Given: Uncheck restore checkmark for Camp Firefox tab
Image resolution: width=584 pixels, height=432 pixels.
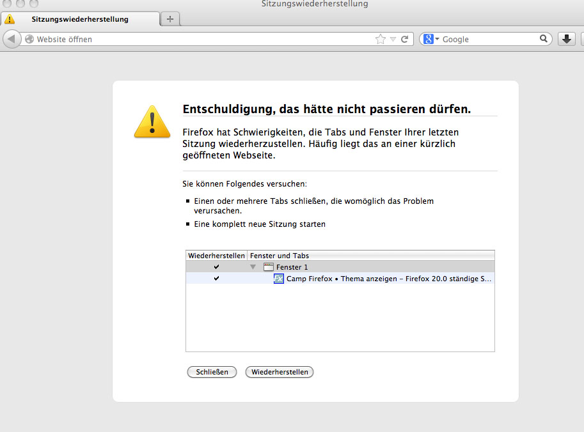Looking at the screenshot, I should pyautogui.click(x=216, y=279).
